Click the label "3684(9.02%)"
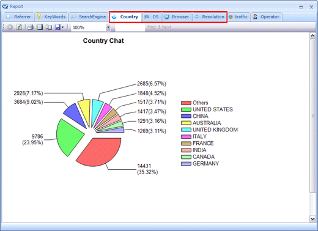318x231 pixels. 28,102
